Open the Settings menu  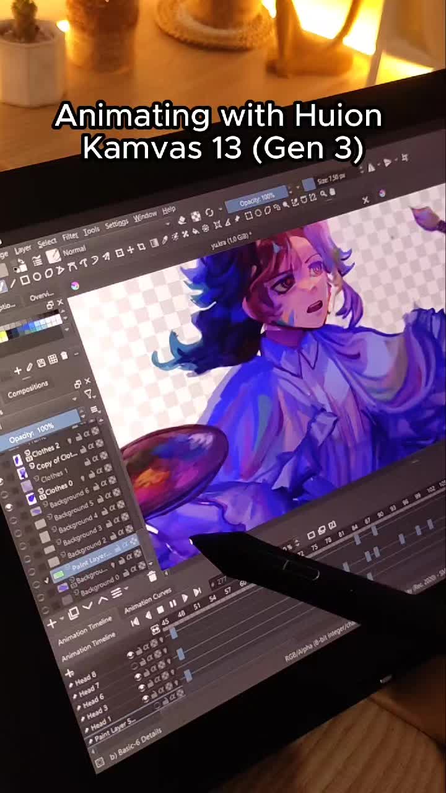pyautogui.click(x=116, y=224)
